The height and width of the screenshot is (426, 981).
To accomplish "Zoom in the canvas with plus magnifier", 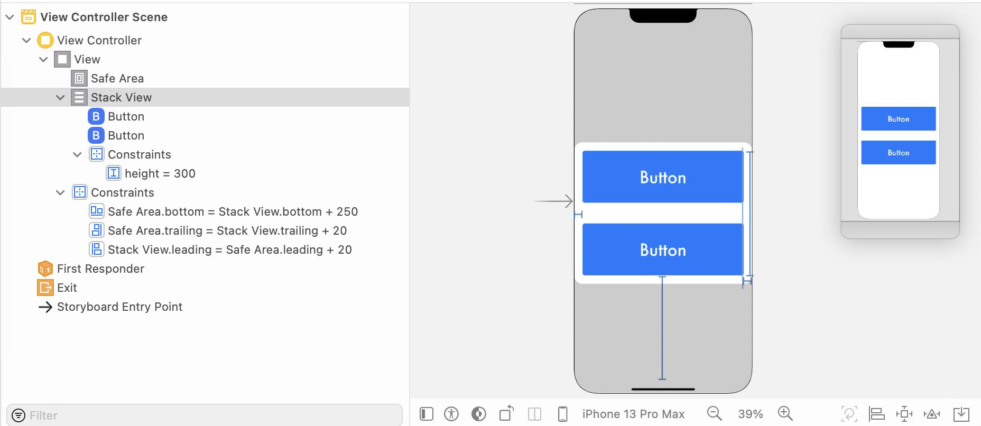I will [x=785, y=413].
